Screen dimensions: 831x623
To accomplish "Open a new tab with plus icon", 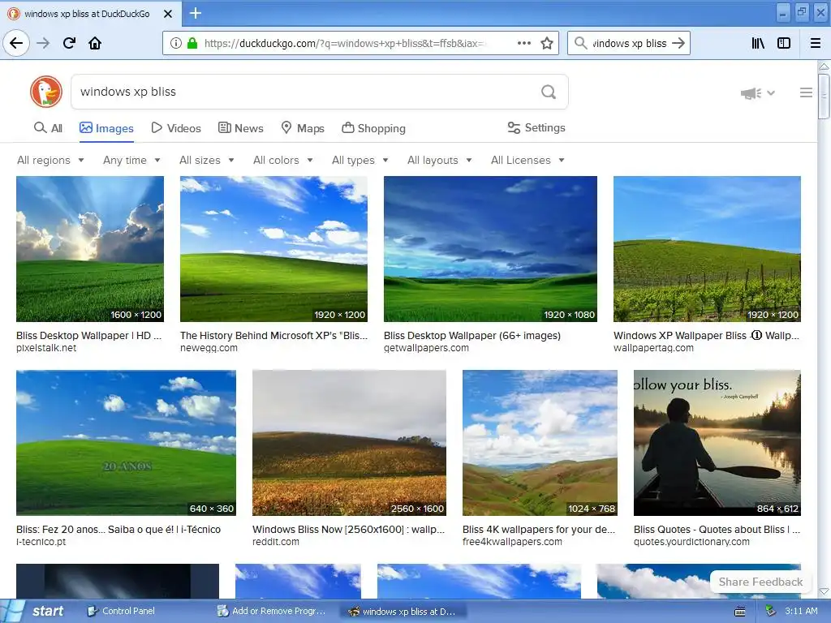I will pos(196,13).
